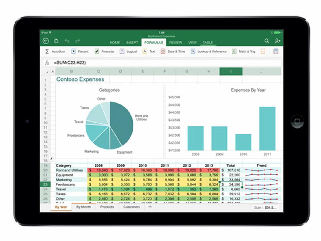
Task: Switch to the INSERT ribbon tab
Action: coord(132,43)
